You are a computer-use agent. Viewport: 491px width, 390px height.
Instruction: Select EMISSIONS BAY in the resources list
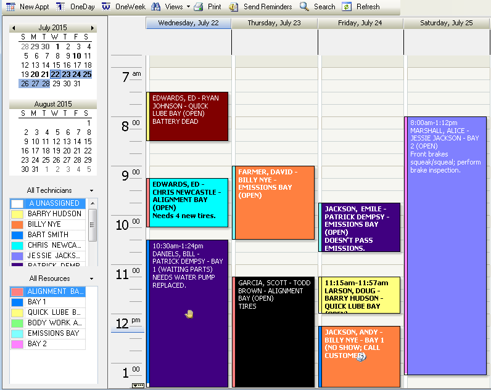click(x=53, y=333)
